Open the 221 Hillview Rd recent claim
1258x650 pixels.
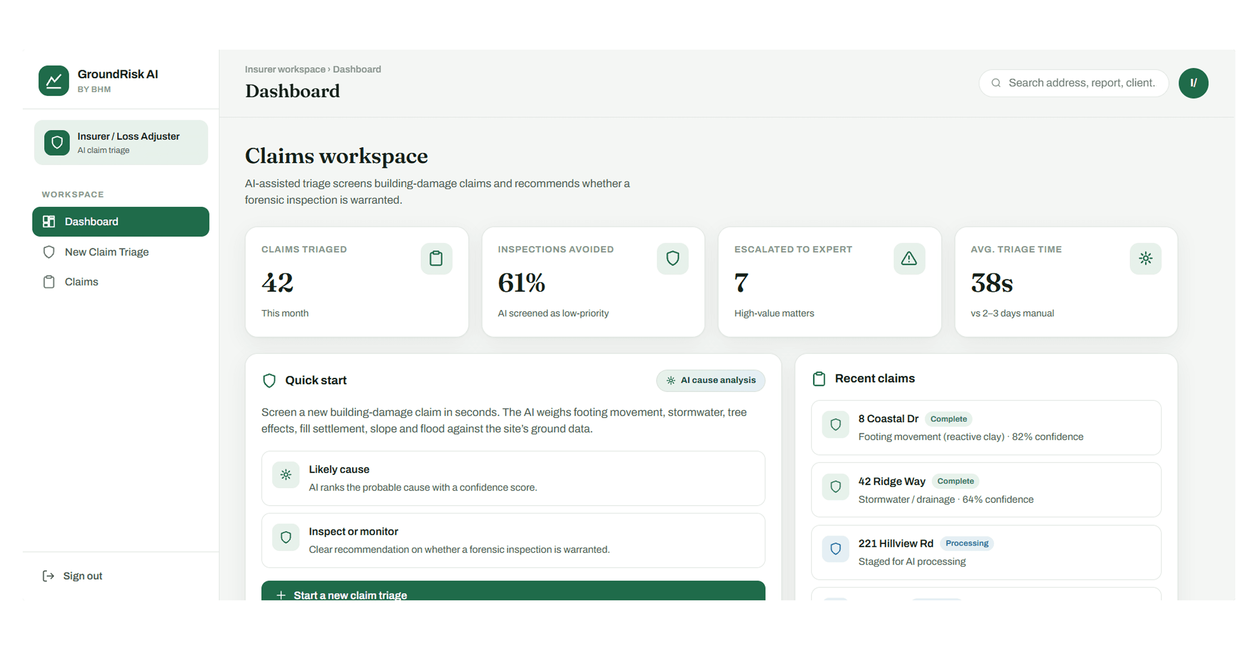(x=986, y=553)
